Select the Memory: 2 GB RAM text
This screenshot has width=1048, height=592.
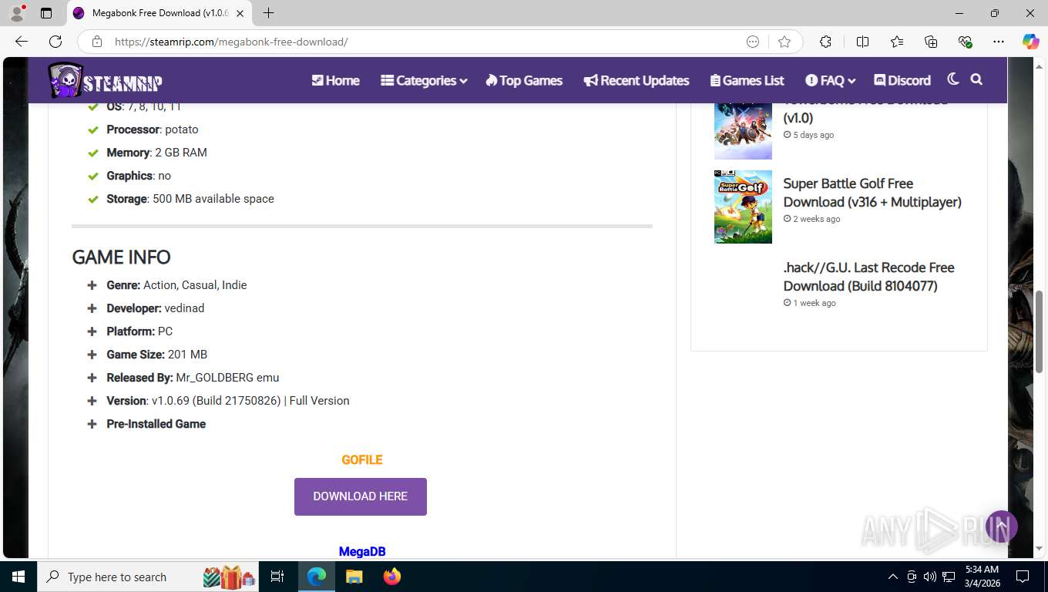point(156,153)
